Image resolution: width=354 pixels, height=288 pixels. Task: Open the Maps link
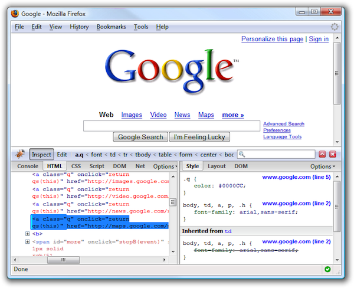(206, 114)
